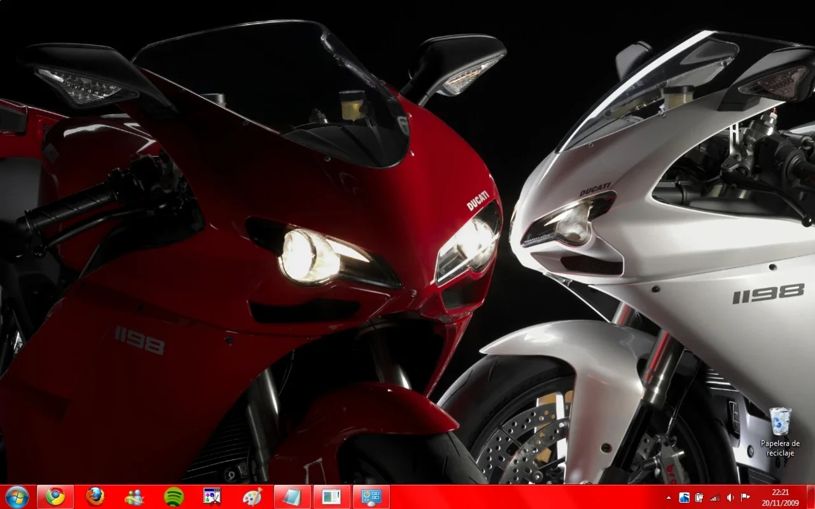The image size is (815, 509).
Task: Open the network signal tray icon
Action: 715,498
